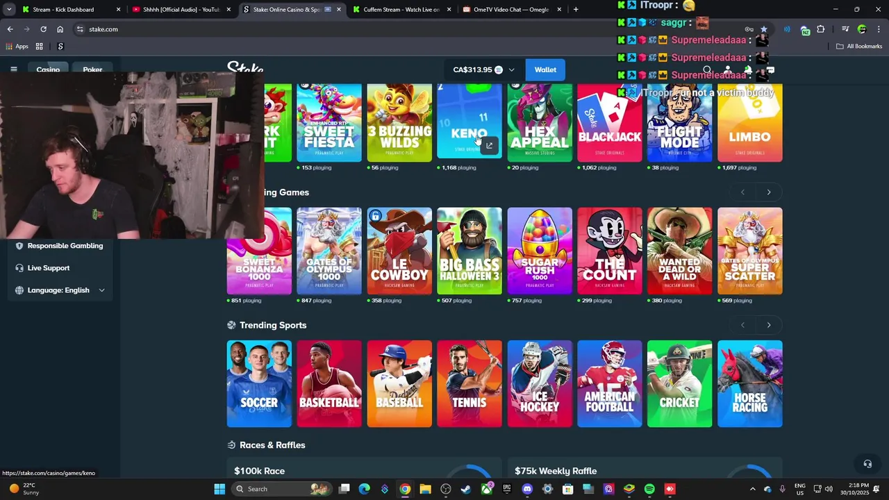Open Big Bass Halloween 3 game
889x500 pixels.
469,251
